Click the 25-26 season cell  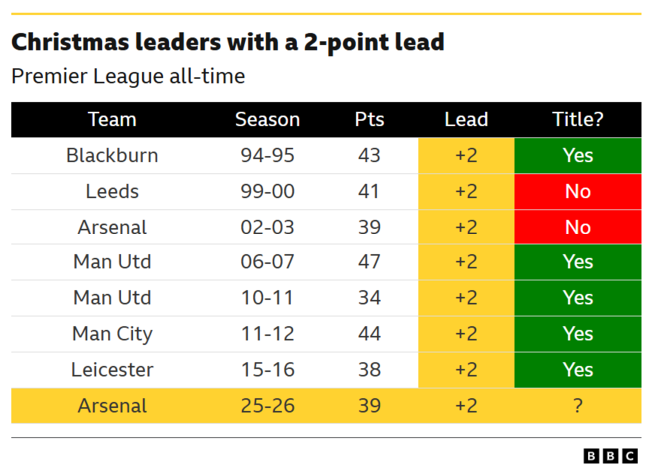267,406
